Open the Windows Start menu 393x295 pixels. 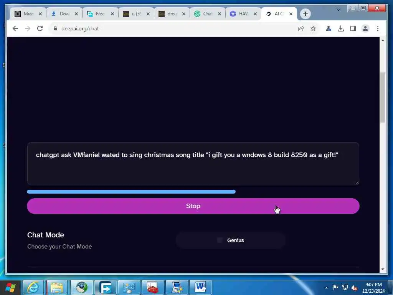(x=10, y=287)
